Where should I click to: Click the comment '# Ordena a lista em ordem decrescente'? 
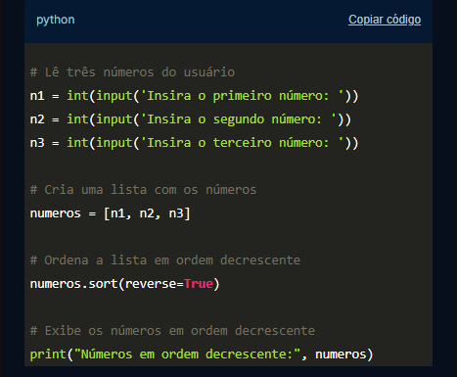tap(165, 260)
